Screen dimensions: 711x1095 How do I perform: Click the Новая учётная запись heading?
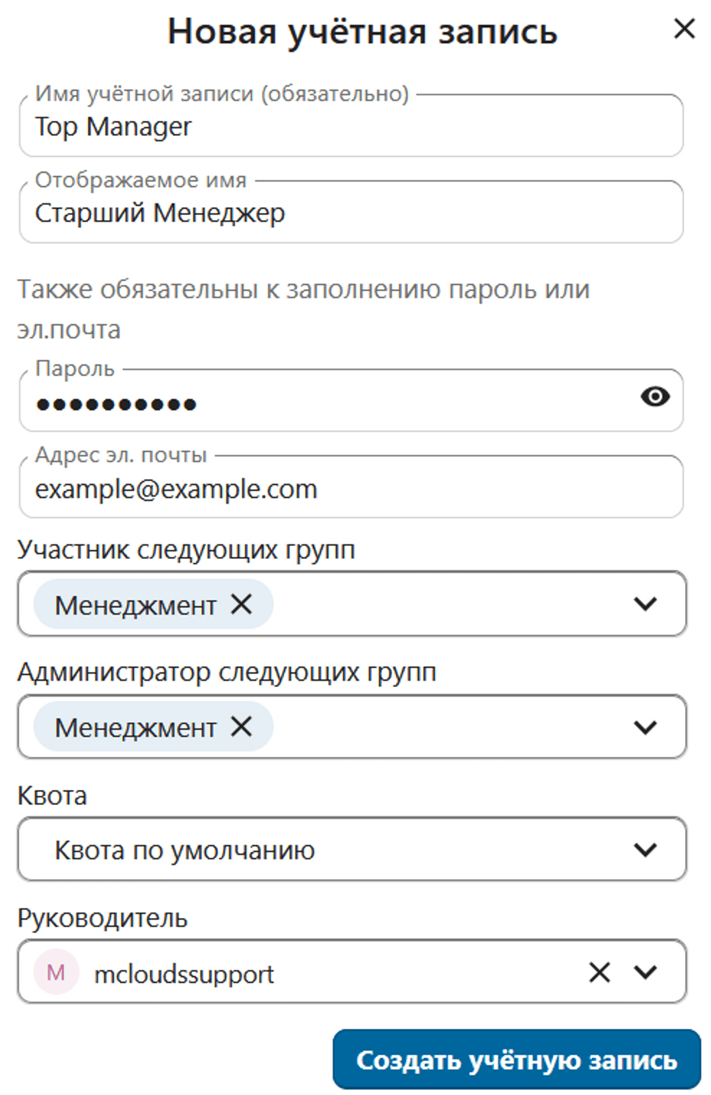pos(362,31)
